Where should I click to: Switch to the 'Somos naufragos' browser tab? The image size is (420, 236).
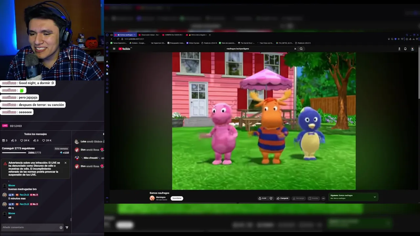coord(126,35)
